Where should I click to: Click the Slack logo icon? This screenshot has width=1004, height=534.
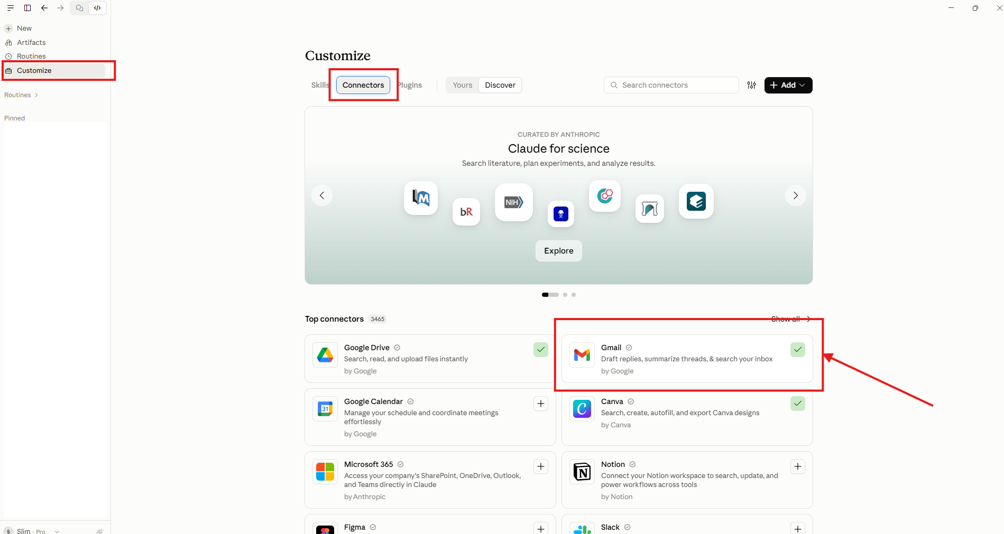coord(582,529)
